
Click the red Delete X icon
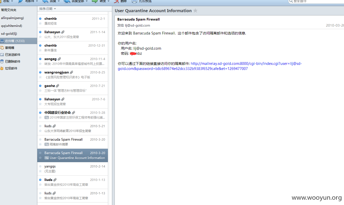(116, 1)
